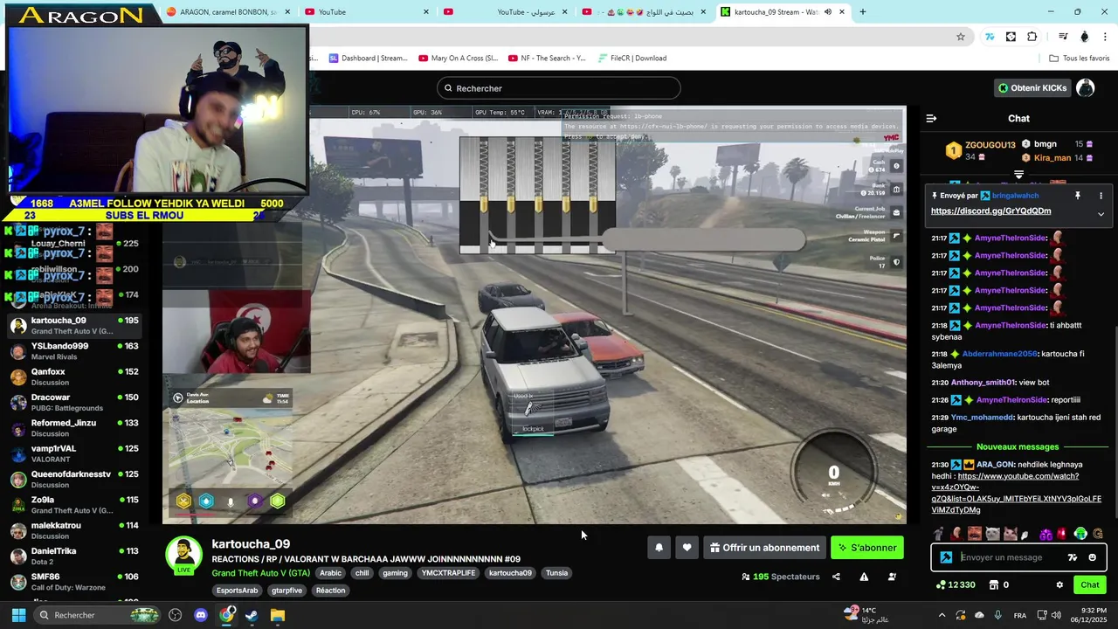Mute the kartoucha_09 Stream tab audio

(828, 12)
